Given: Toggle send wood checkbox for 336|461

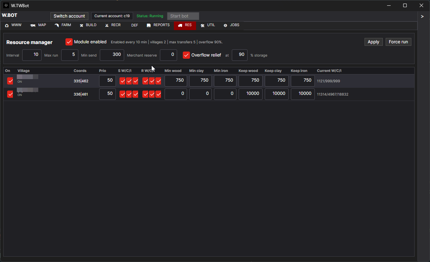Looking at the screenshot, I should (123, 94).
